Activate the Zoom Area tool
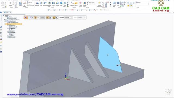Image resolution: width=174 pixels, height=98 pixels. click(114, 4)
